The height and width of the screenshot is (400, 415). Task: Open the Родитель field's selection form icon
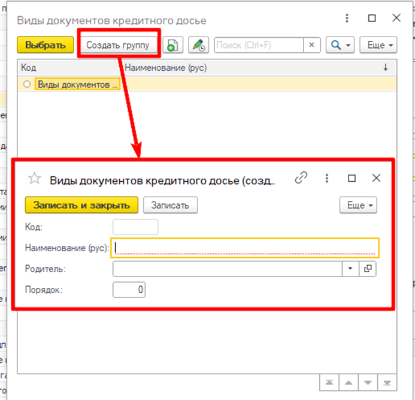(368, 269)
